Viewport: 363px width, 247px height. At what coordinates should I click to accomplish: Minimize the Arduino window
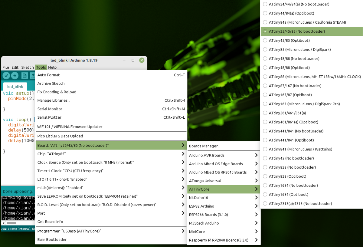[124, 60]
